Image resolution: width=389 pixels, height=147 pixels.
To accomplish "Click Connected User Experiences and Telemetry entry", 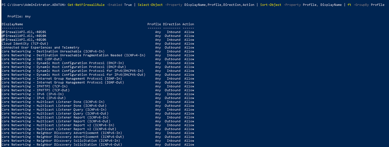I will (41, 48).
